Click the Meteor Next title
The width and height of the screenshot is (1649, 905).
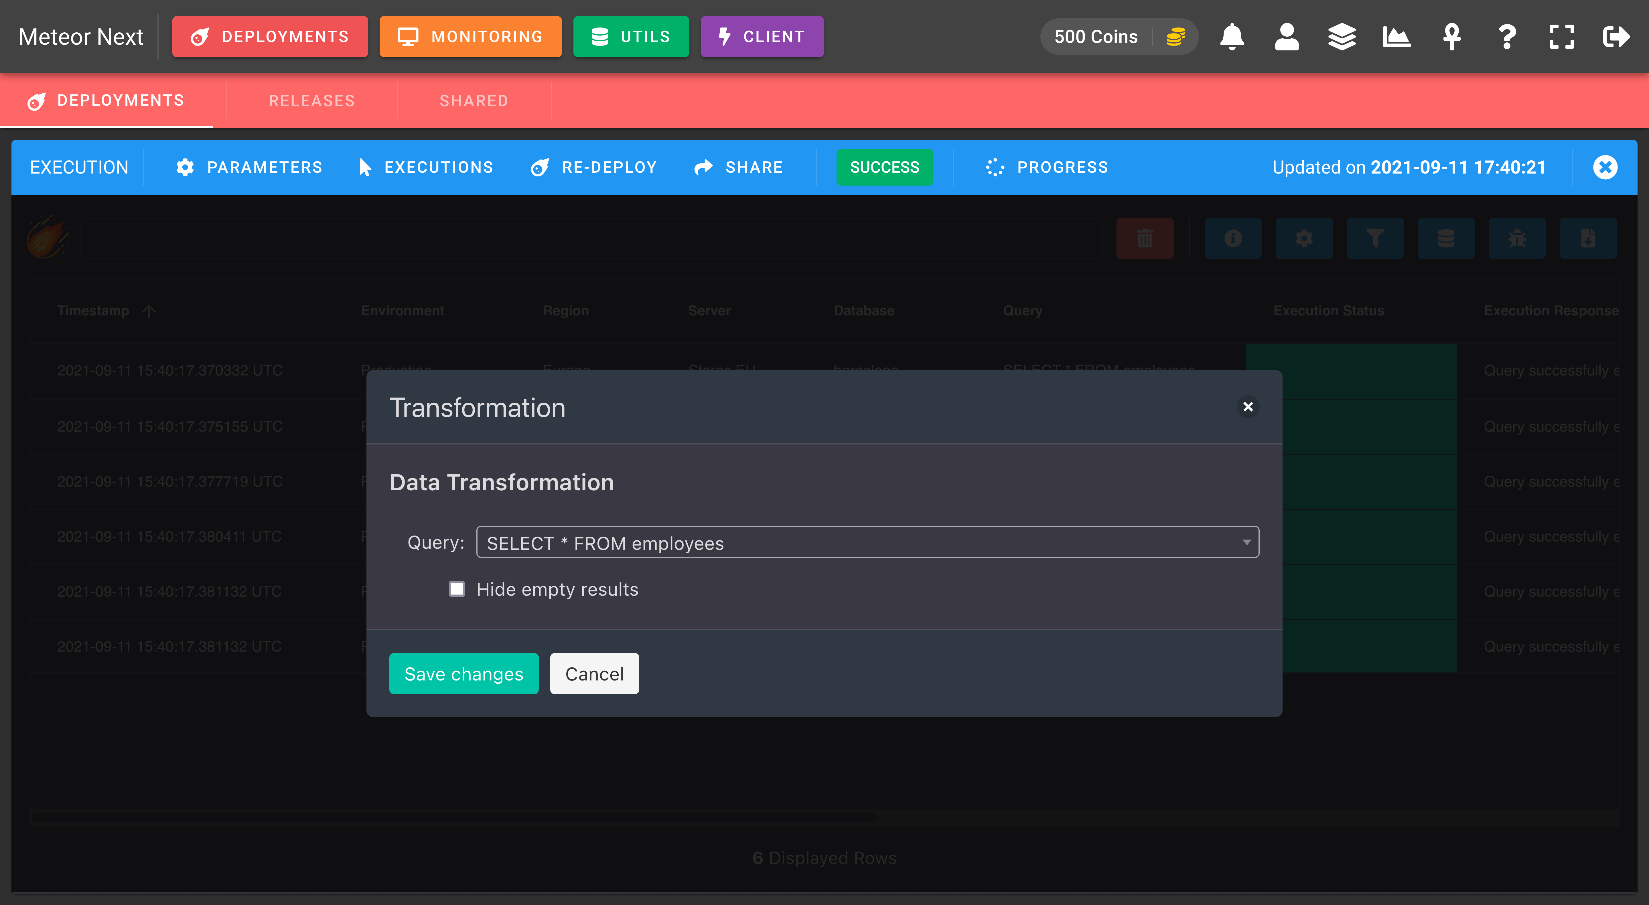[81, 36]
